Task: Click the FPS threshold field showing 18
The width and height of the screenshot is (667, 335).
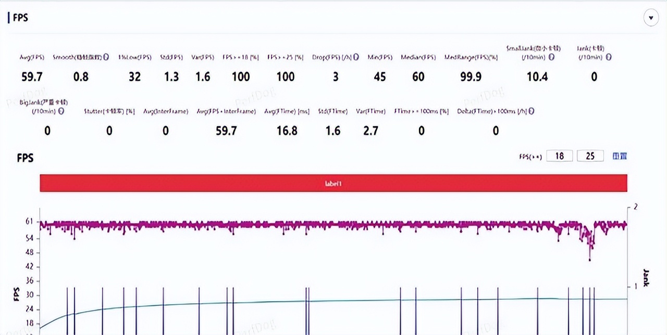Action: click(x=560, y=156)
